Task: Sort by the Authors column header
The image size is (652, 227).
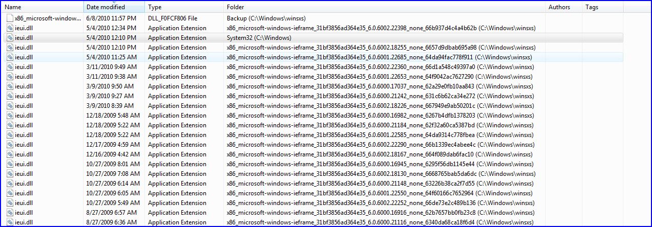Action: pyautogui.click(x=563, y=7)
